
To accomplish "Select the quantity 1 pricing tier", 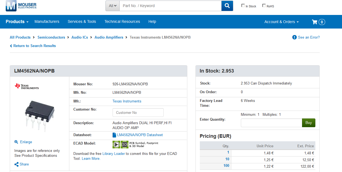I will (228, 152).
